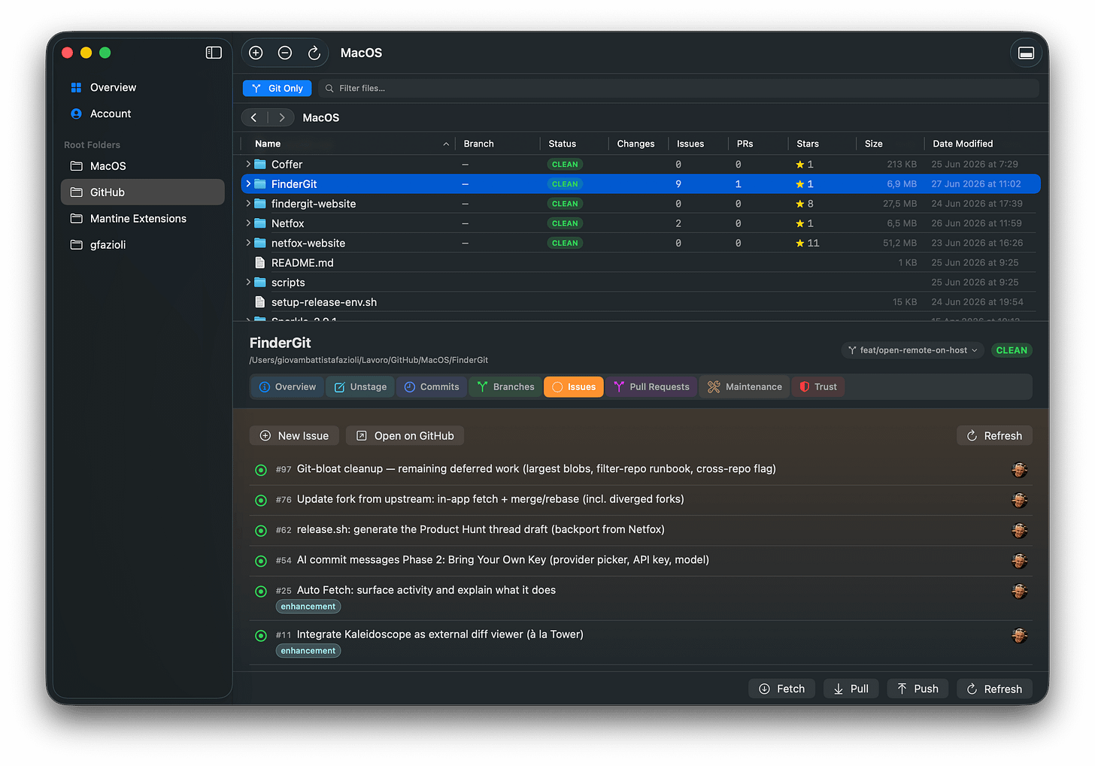Switch to the Issues tab
This screenshot has height=766, width=1095.
[x=574, y=386]
